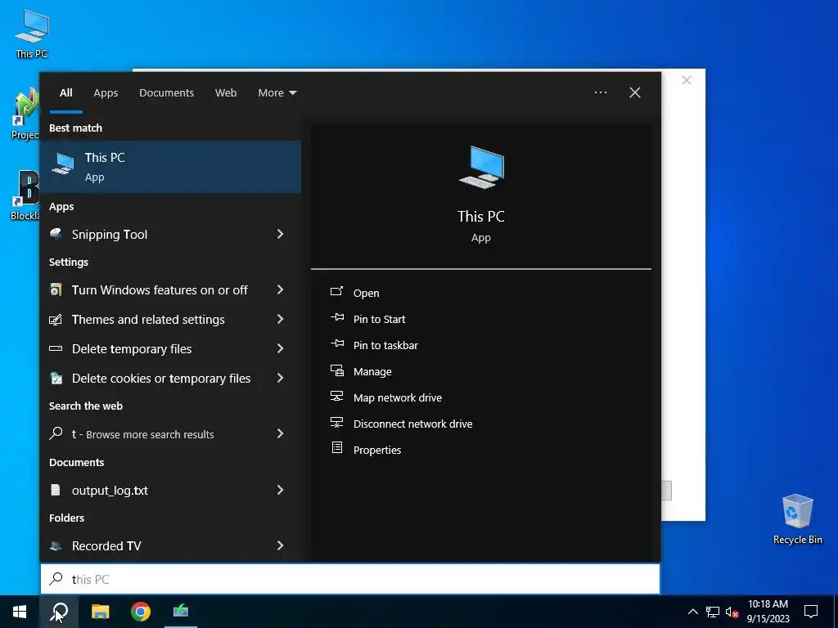Select Map network drive option
The width and height of the screenshot is (838, 628).
pyautogui.click(x=398, y=398)
